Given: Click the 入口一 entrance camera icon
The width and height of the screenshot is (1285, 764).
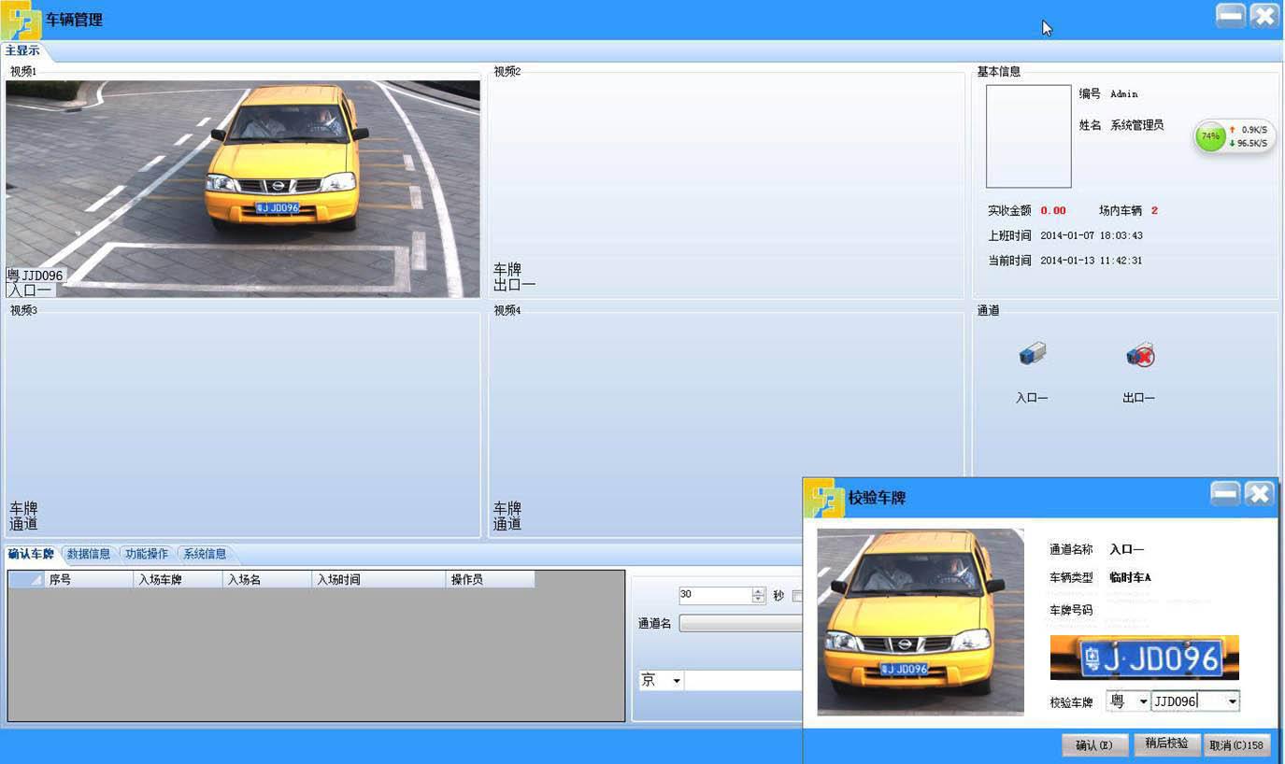Looking at the screenshot, I should tap(1032, 355).
